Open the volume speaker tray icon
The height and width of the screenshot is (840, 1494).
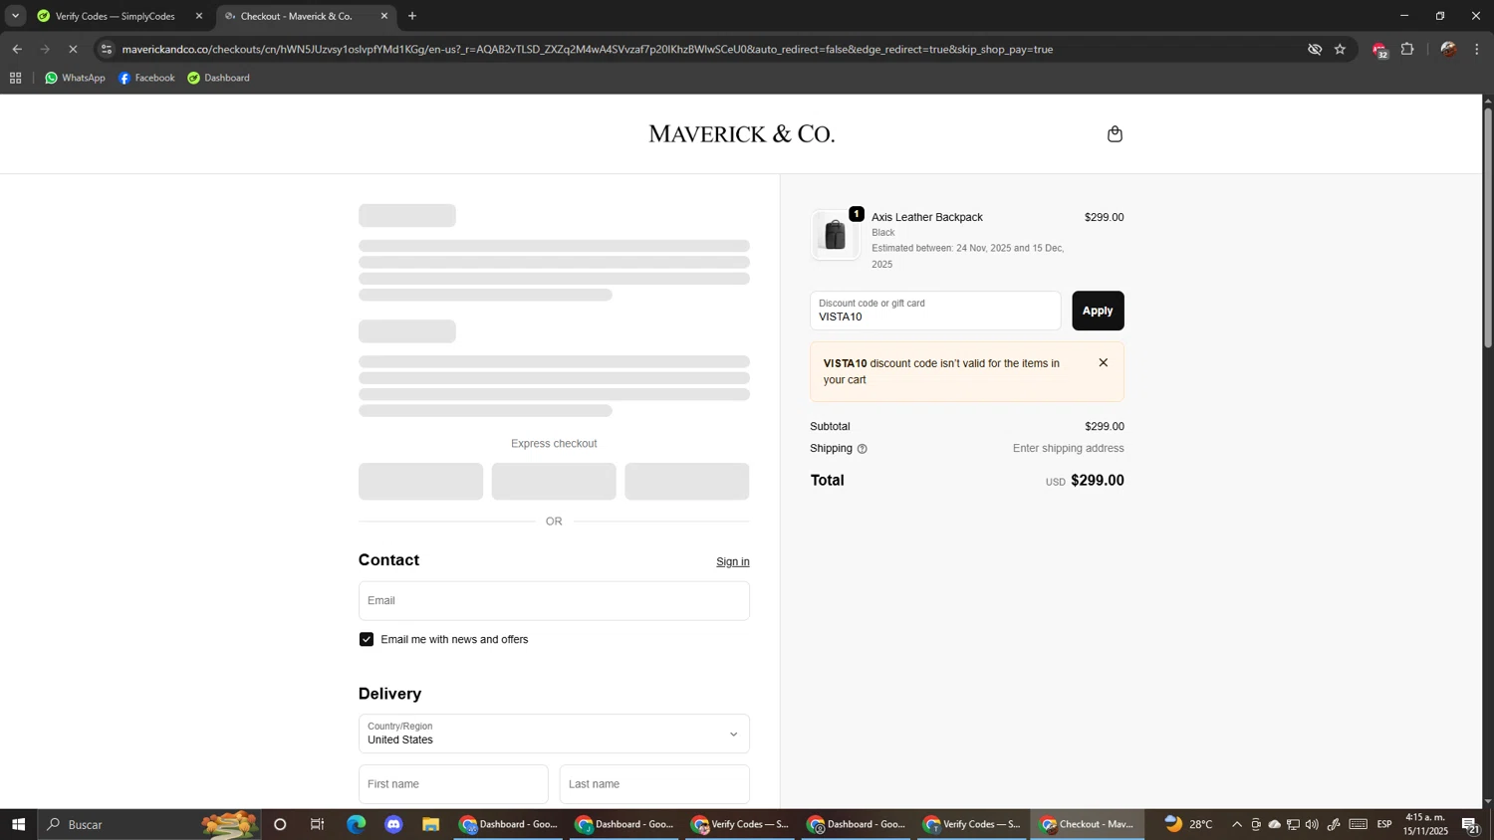(1312, 824)
